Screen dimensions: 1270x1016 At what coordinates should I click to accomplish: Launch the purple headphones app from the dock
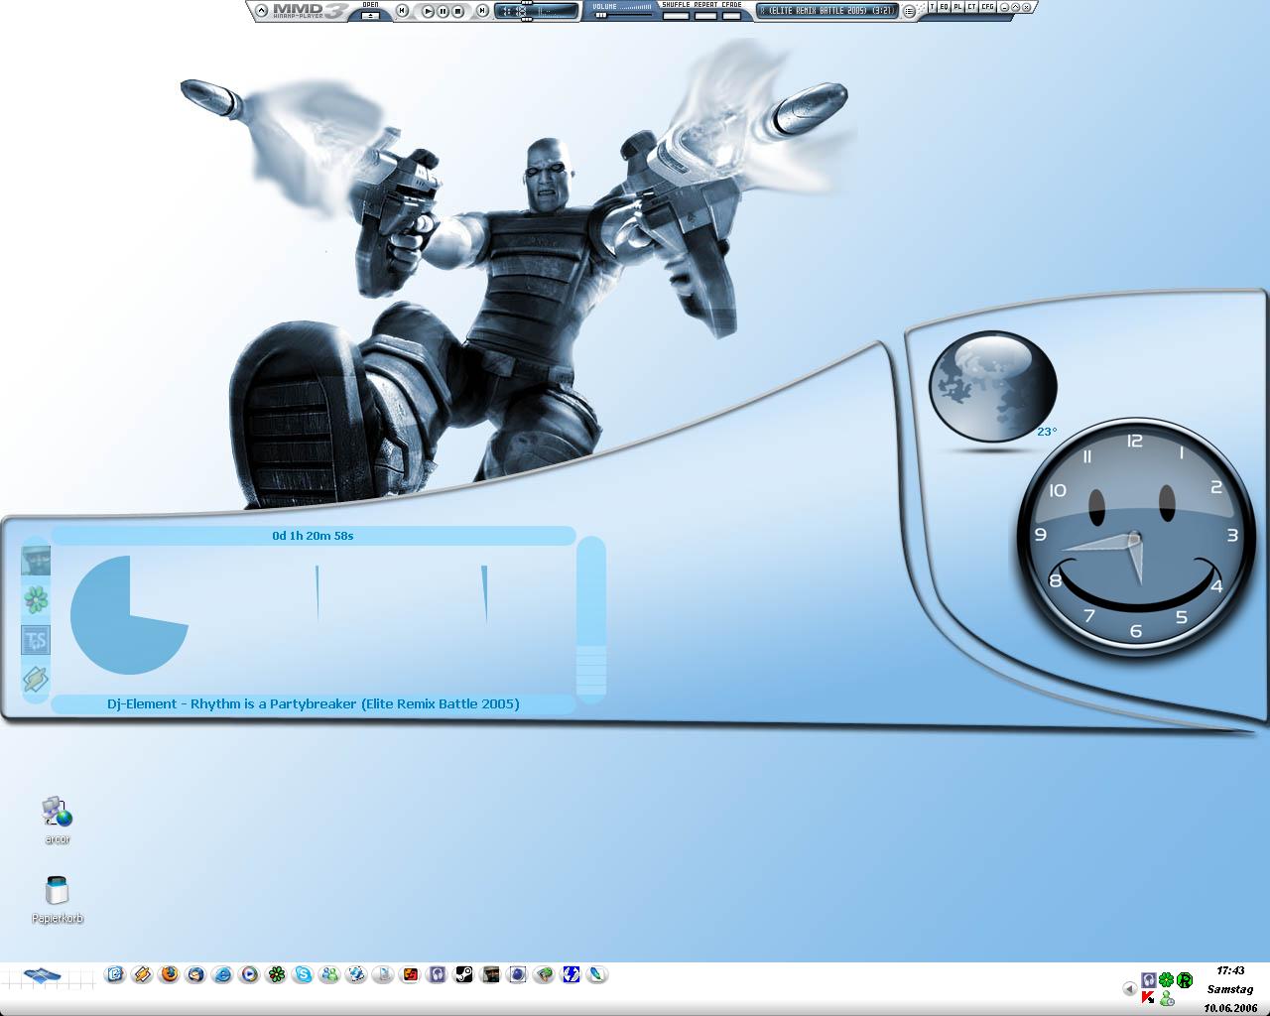click(x=437, y=974)
